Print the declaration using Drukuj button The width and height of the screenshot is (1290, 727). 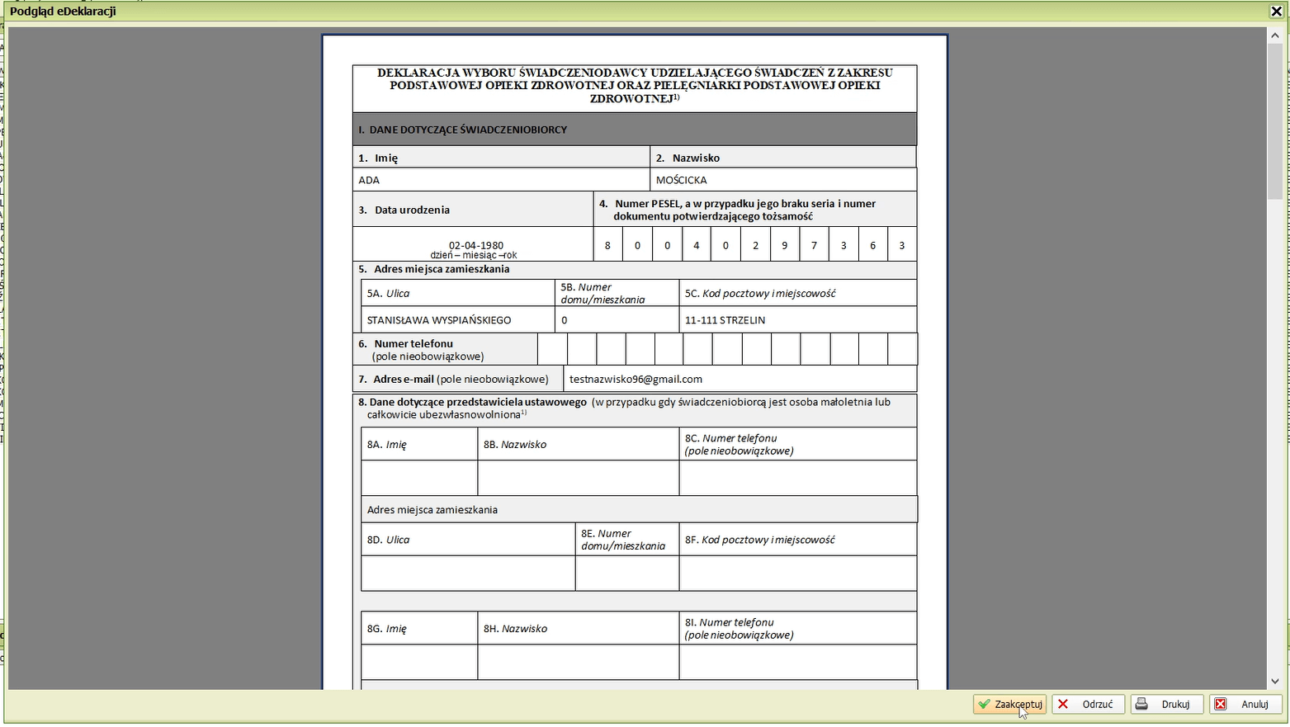[1166, 704]
